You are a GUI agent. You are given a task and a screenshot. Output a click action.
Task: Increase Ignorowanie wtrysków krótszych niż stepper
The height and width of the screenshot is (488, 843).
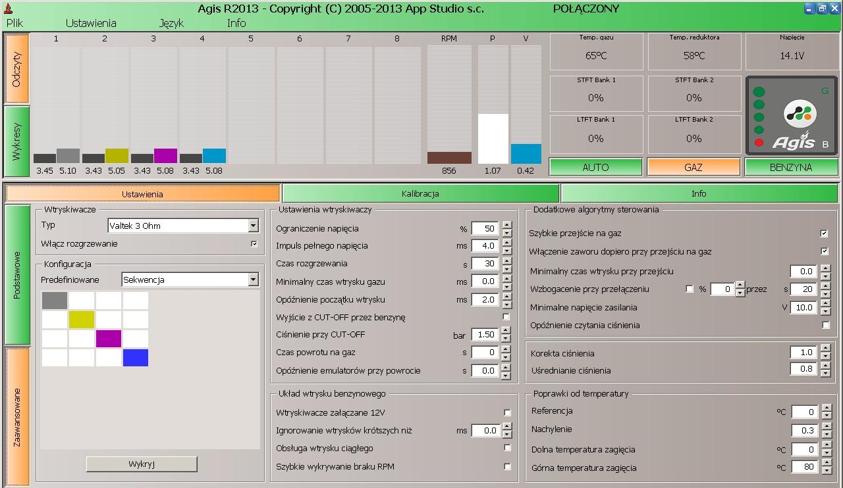pos(506,427)
